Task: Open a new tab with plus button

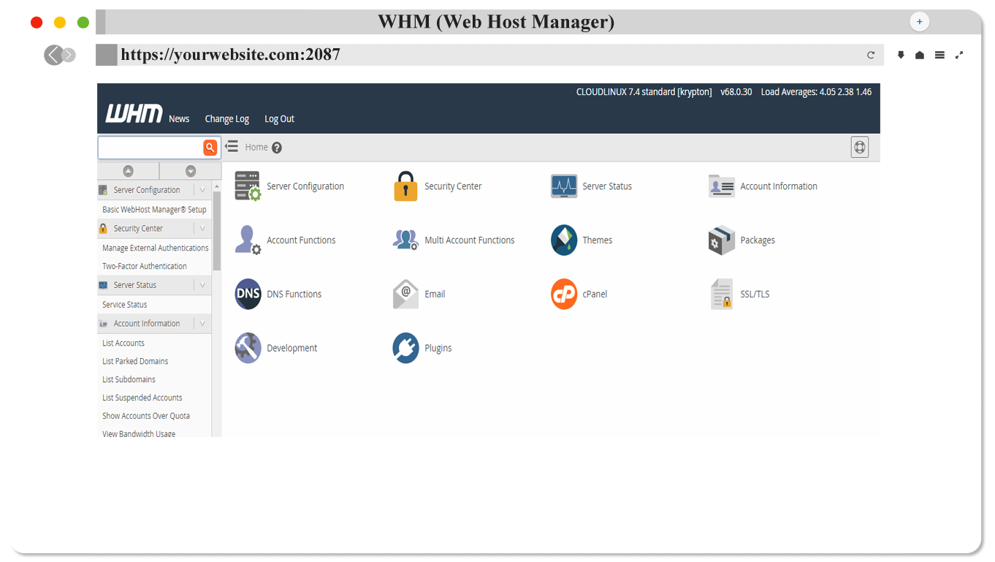Action: point(920,22)
